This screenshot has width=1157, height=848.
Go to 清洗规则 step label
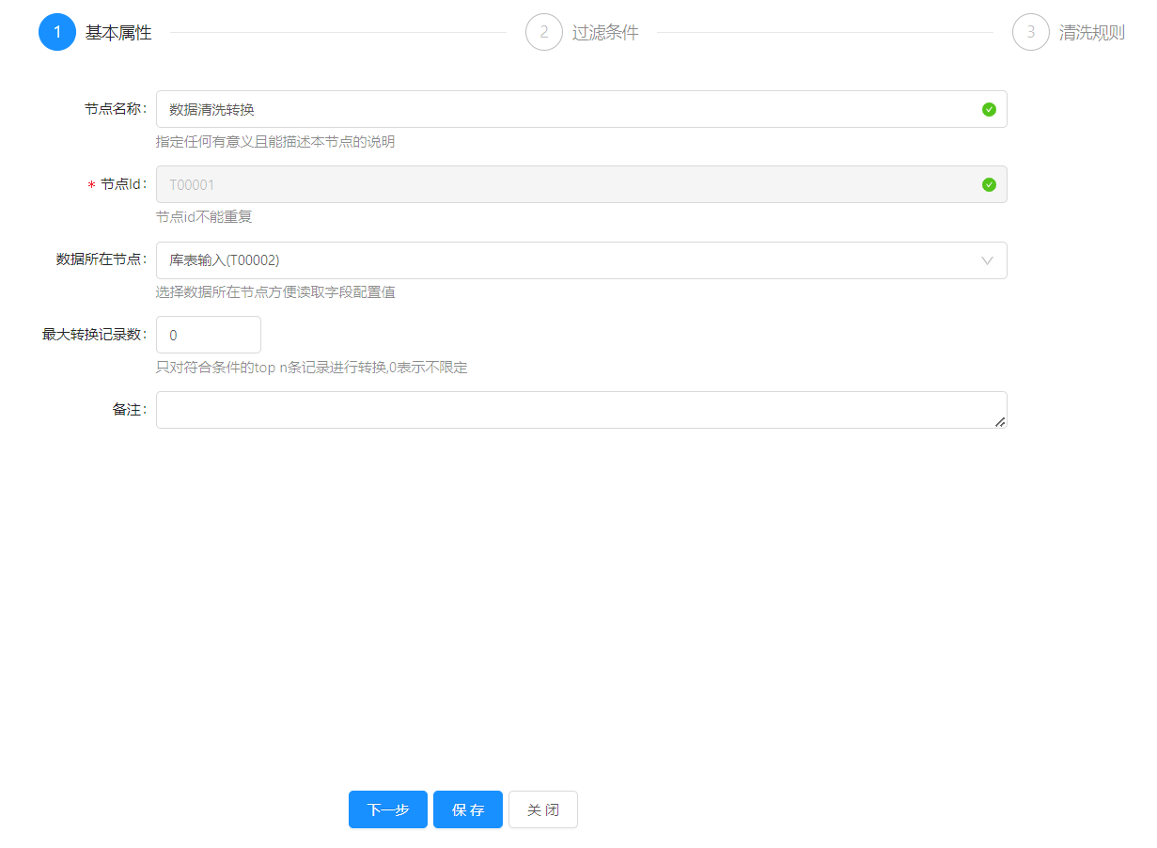[1092, 33]
